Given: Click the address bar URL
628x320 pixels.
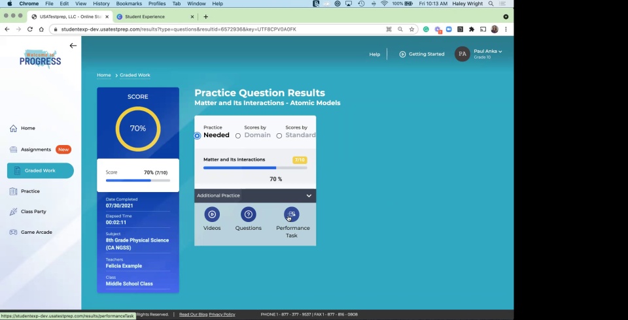Looking at the screenshot, I should [x=179, y=29].
